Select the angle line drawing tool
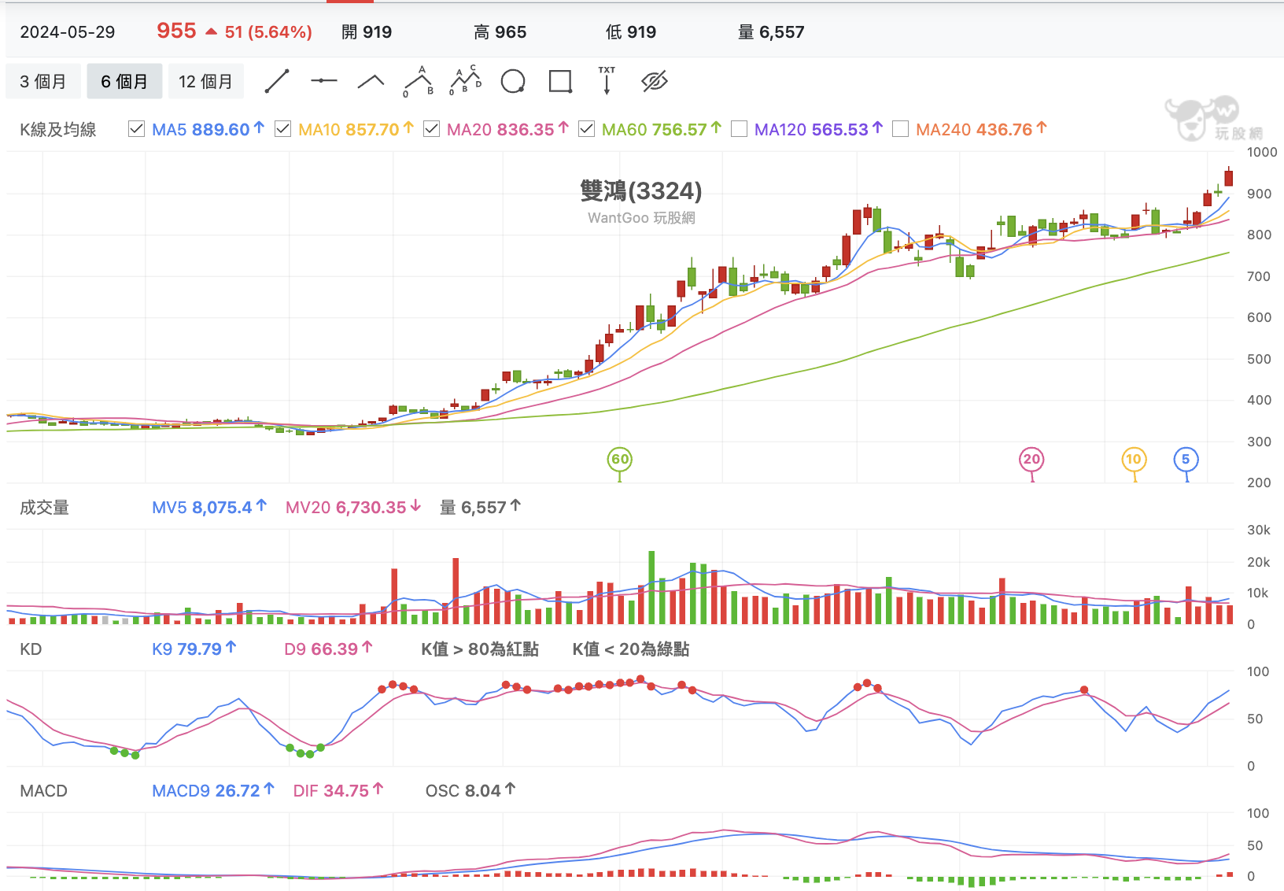Image resolution: width=1284 pixels, height=891 pixels. (x=371, y=81)
